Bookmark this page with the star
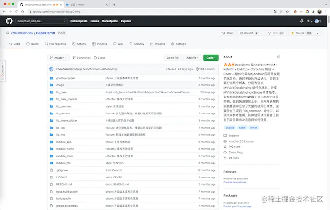Viewport: 330px width, 210px height. point(287,12)
